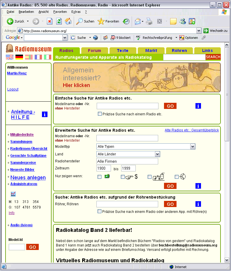Click the statistics chart icon in sidebar
The height and width of the screenshot is (271, 231).
(13, 194)
